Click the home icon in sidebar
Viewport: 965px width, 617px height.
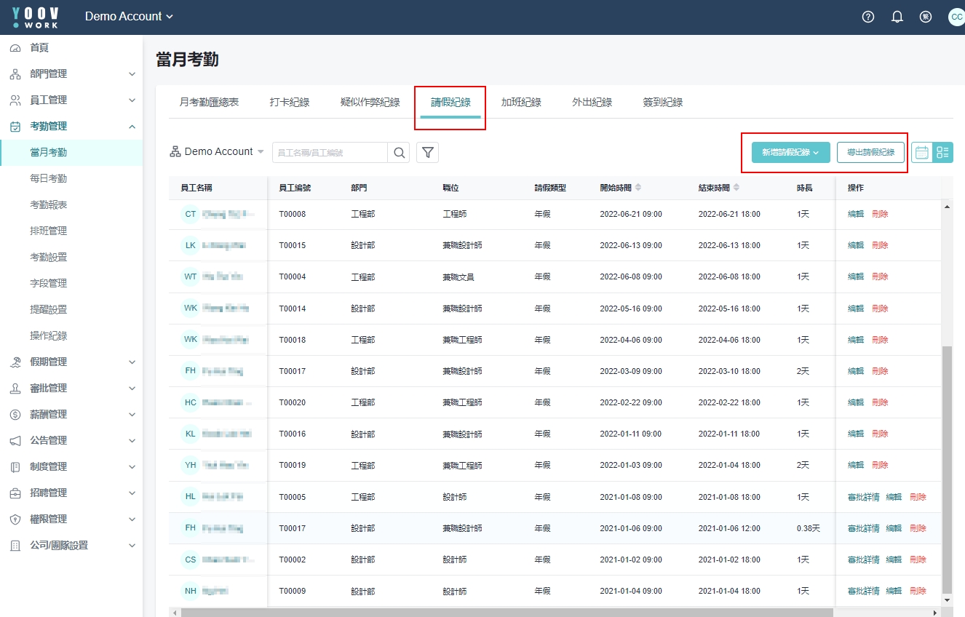[x=15, y=48]
